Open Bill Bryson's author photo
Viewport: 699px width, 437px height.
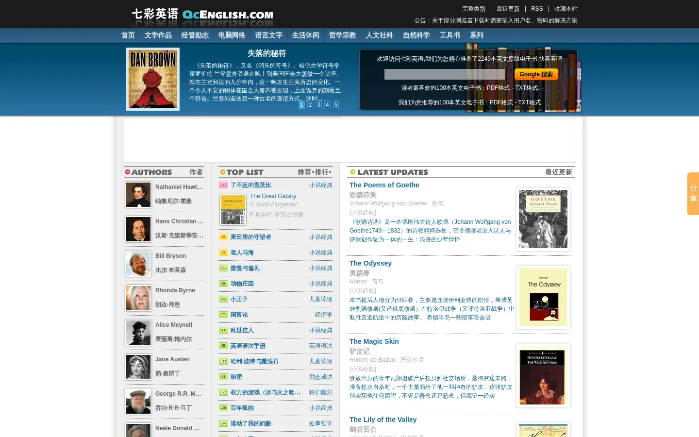click(x=138, y=264)
